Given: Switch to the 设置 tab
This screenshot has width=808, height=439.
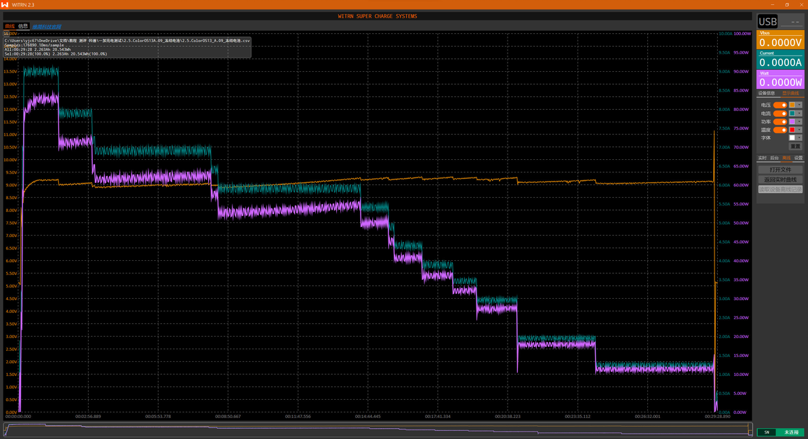Looking at the screenshot, I should point(798,158).
